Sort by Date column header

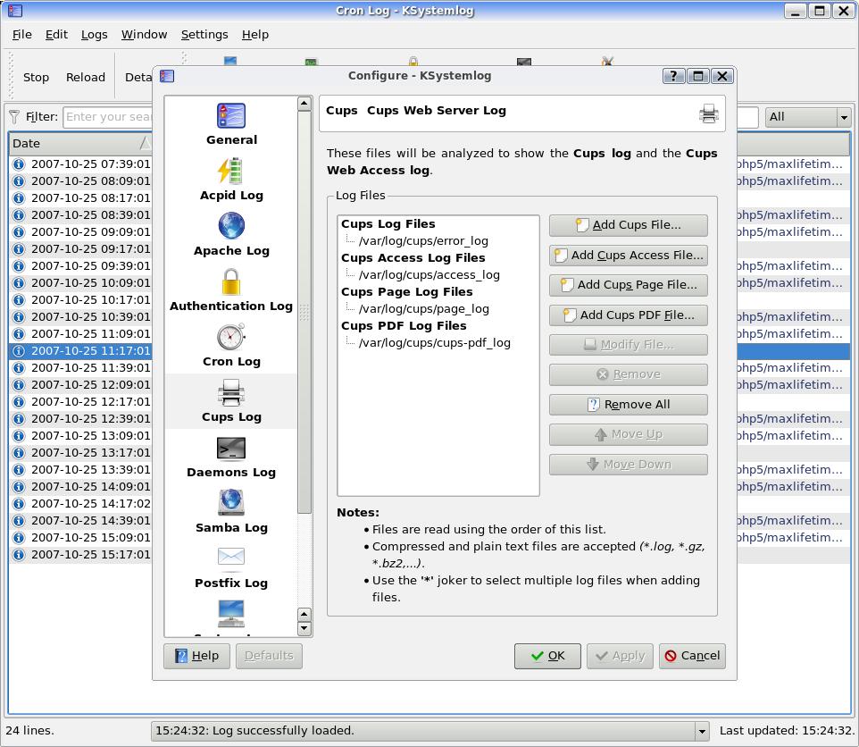pos(80,144)
